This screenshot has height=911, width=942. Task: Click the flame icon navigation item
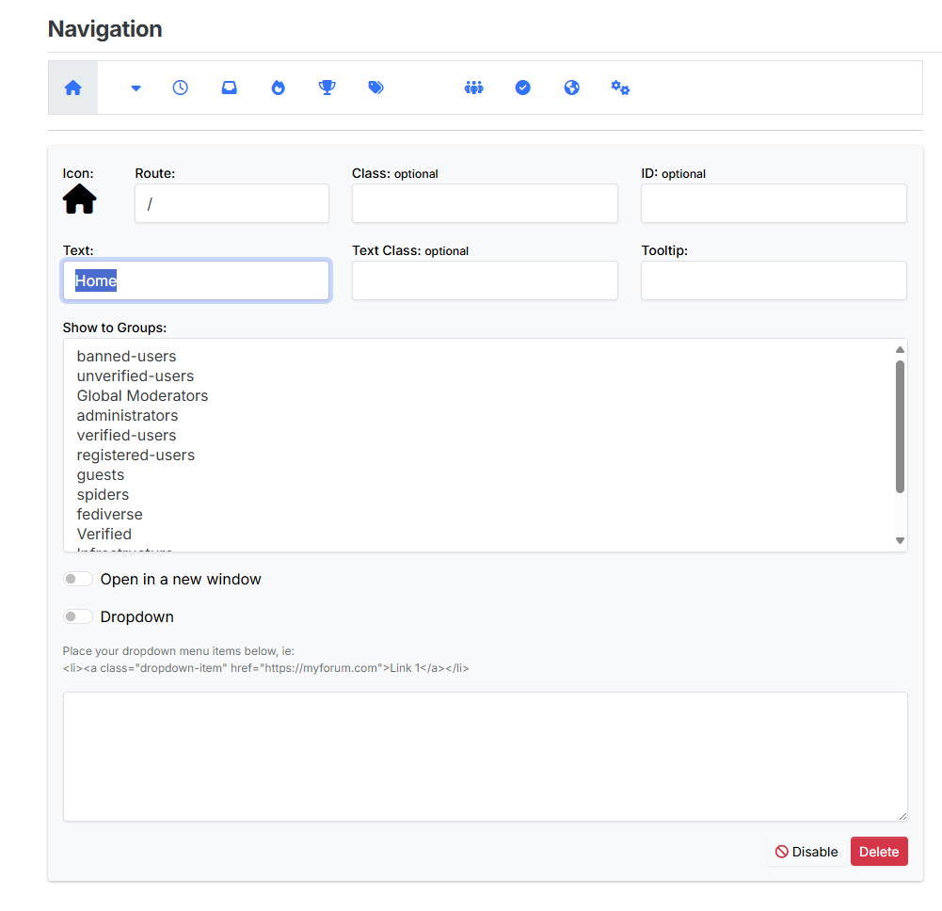point(278,88)
